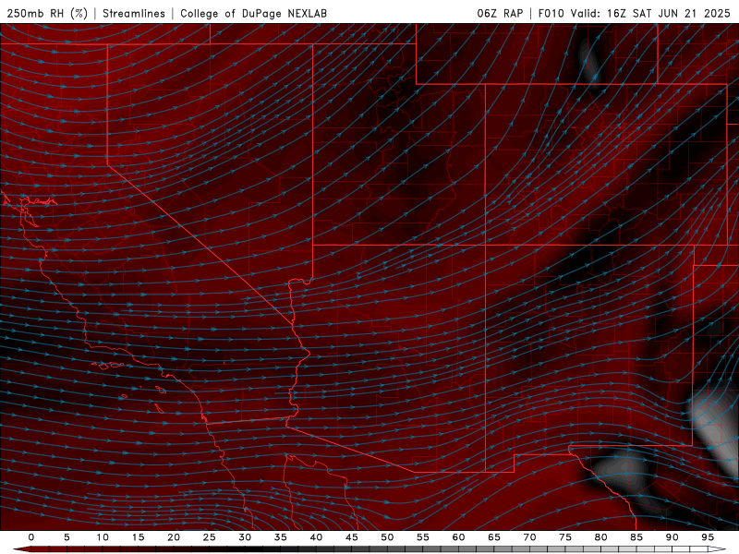Click the "0" label on the color scale
The width and height of the screenshot is (739, 554).
coord(31,537)
